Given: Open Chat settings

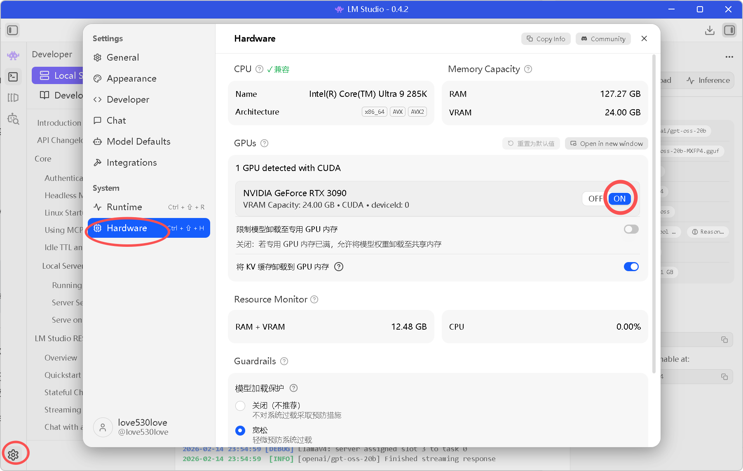Looking at the screenshot, I should [149, 121].
